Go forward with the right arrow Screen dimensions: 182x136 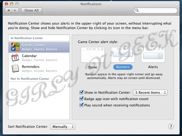point(15,10)
